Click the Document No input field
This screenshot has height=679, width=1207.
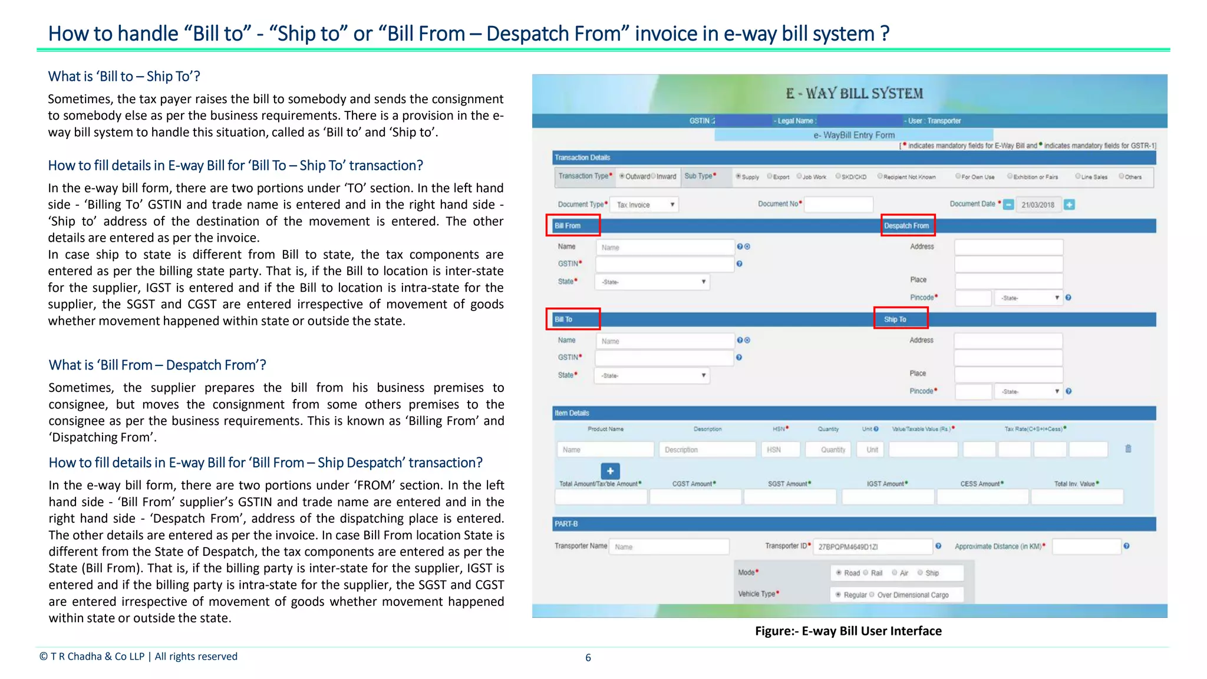(x=839, y=205)
